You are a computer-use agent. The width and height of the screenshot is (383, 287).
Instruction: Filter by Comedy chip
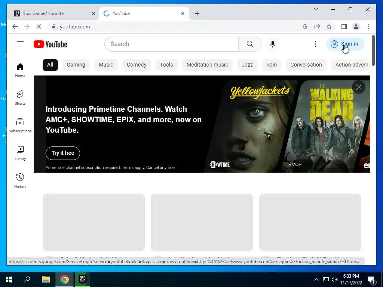coord(137,65)
